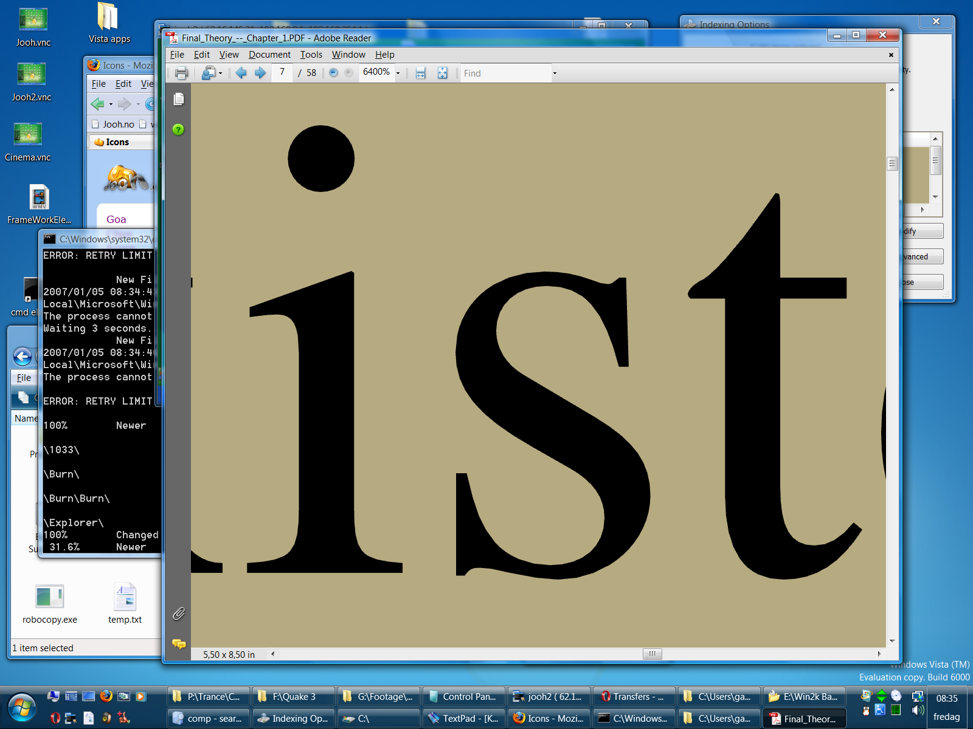The height and width of the screenshot is (729, 973).
Task: Click the Find search field
Action: (x=506, y=73)
